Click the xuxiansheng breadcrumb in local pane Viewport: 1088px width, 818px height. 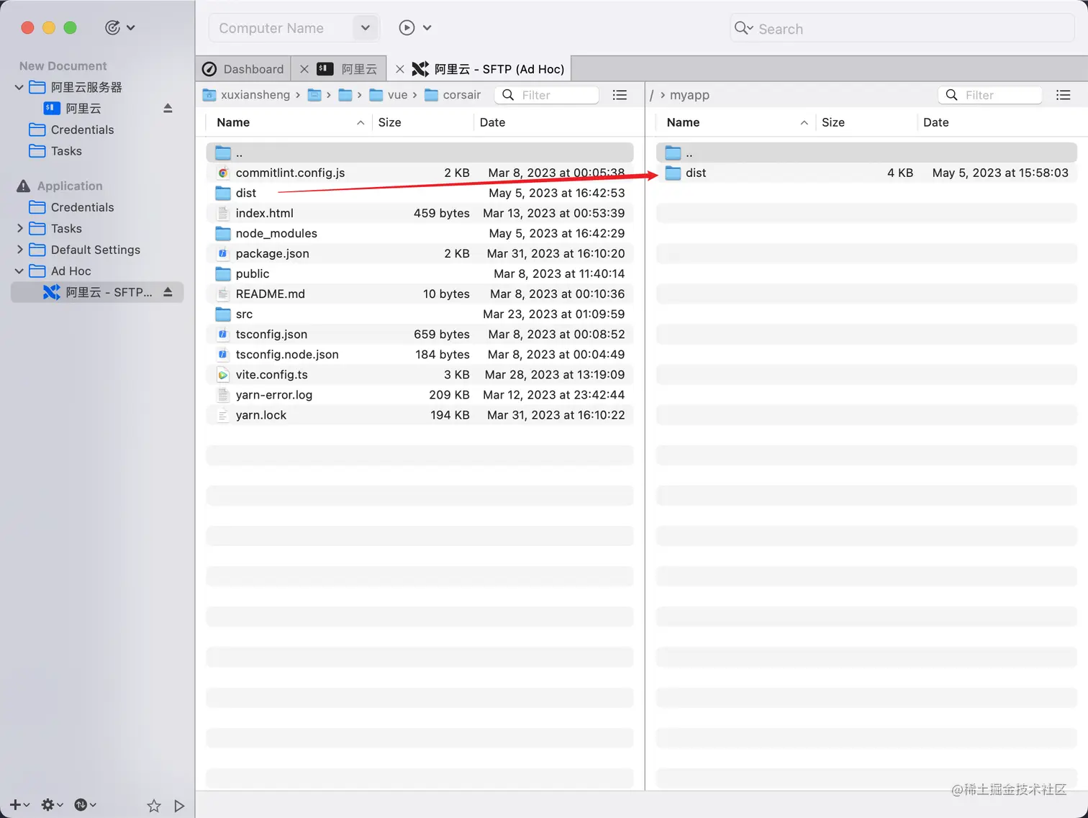click(247, 95)
